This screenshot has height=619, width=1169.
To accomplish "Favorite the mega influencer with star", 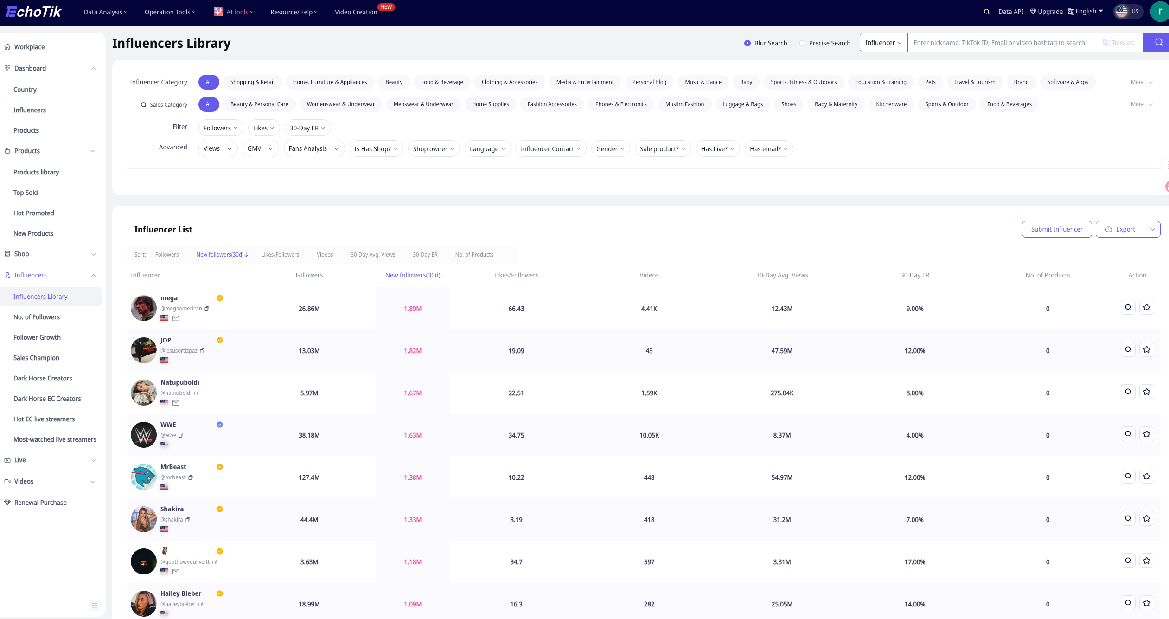I will (x=1147, y=307).
